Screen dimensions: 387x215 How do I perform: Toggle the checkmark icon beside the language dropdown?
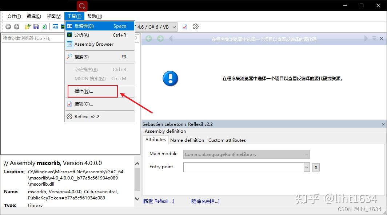point(184,26)
